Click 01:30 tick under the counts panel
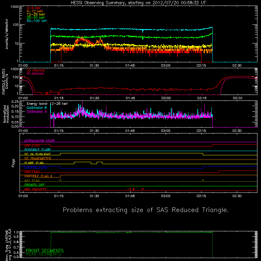This screenshot has width=261, height=261. pos(94,66)
